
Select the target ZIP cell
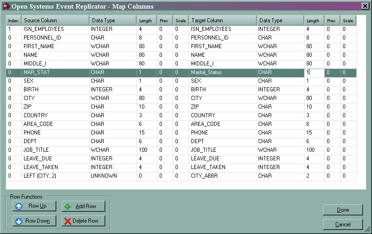pyautogui.click(x=223, y=107)
